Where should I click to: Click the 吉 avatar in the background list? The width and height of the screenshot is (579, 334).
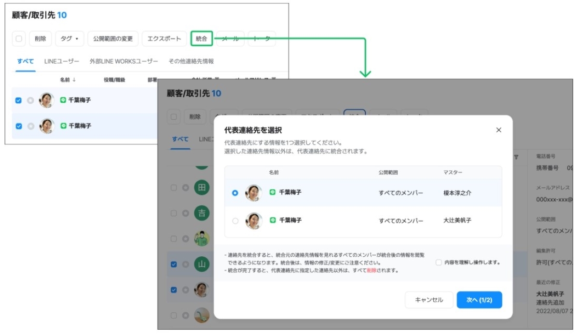pyautogui.click(x=202, y=213)
